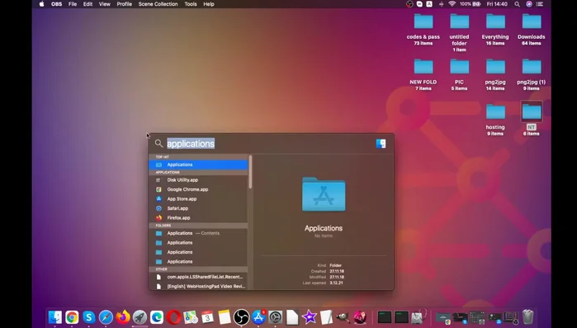Select Applications — Contents folder result
This screenshot has width=577, height=328.
(x=198, y=233)
